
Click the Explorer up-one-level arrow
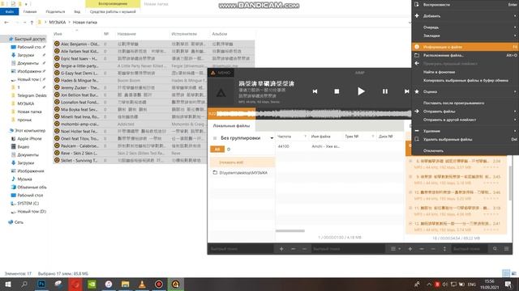[32, 23]
